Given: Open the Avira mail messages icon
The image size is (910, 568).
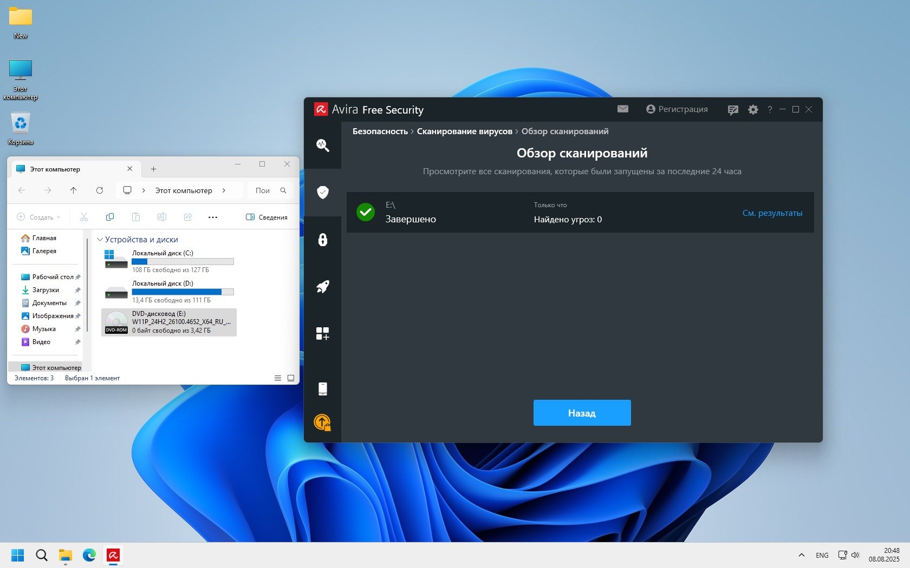Looking at the screenshot, I should pyautogui.click(x=623, y=109).
